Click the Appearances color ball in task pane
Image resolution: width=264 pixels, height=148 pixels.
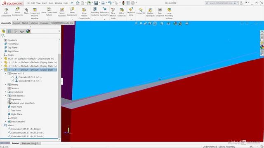tap(262, 47)
